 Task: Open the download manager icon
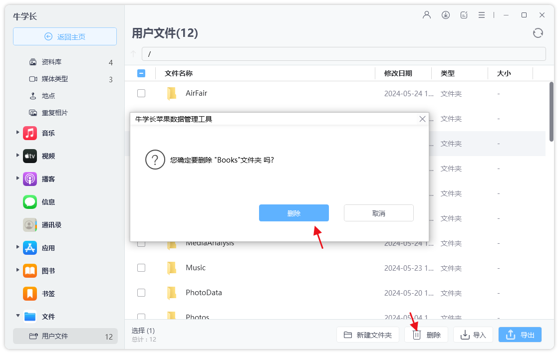pyautogui.click(x=445, y=15)
